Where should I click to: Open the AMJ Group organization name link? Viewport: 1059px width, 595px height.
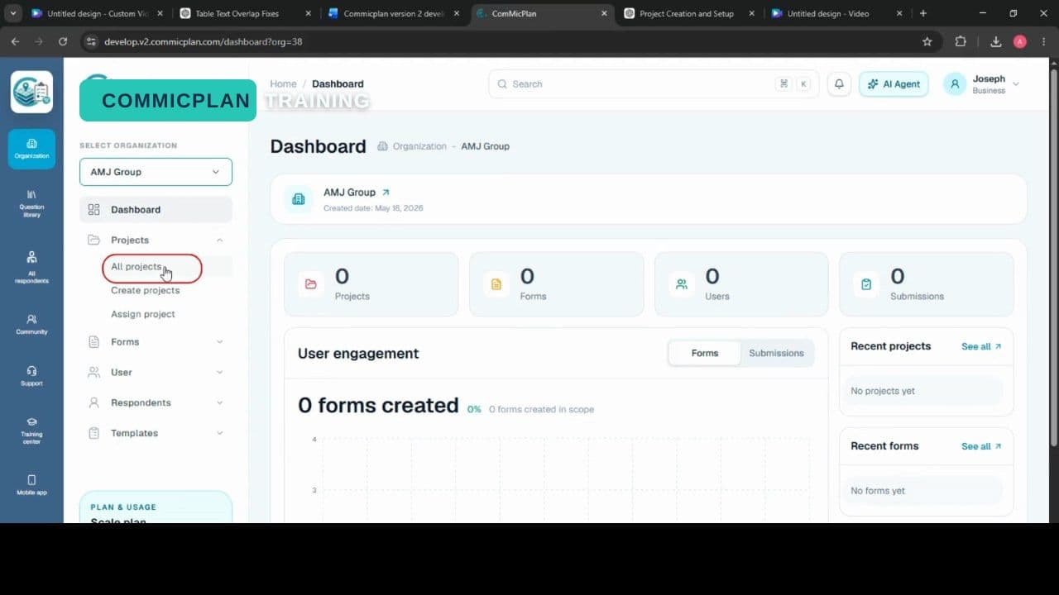coord(349,193)
